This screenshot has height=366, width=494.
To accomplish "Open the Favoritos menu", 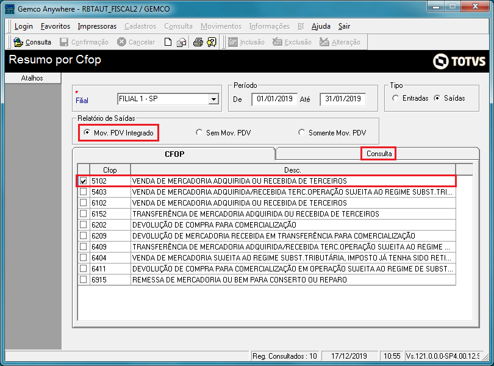I will click(55, 26).
